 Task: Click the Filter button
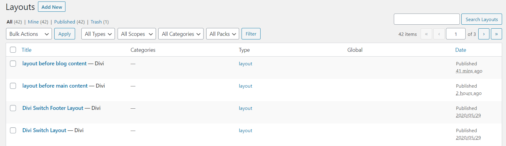click(251, 34)
